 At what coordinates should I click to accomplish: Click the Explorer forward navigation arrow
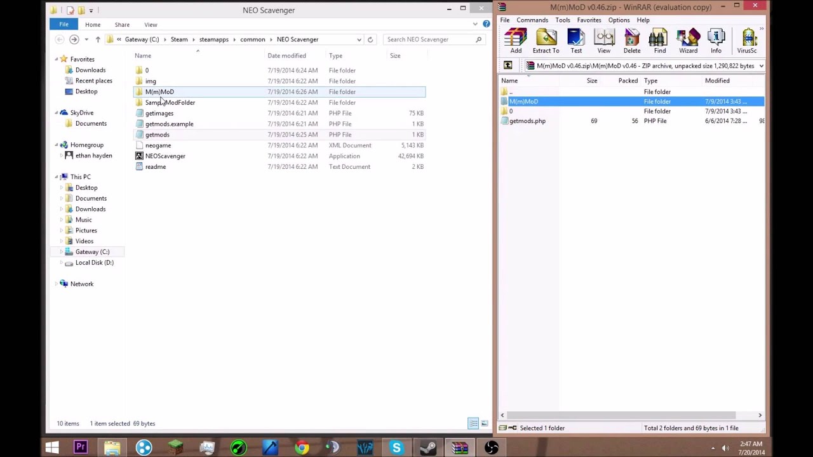tap(74, 39)
